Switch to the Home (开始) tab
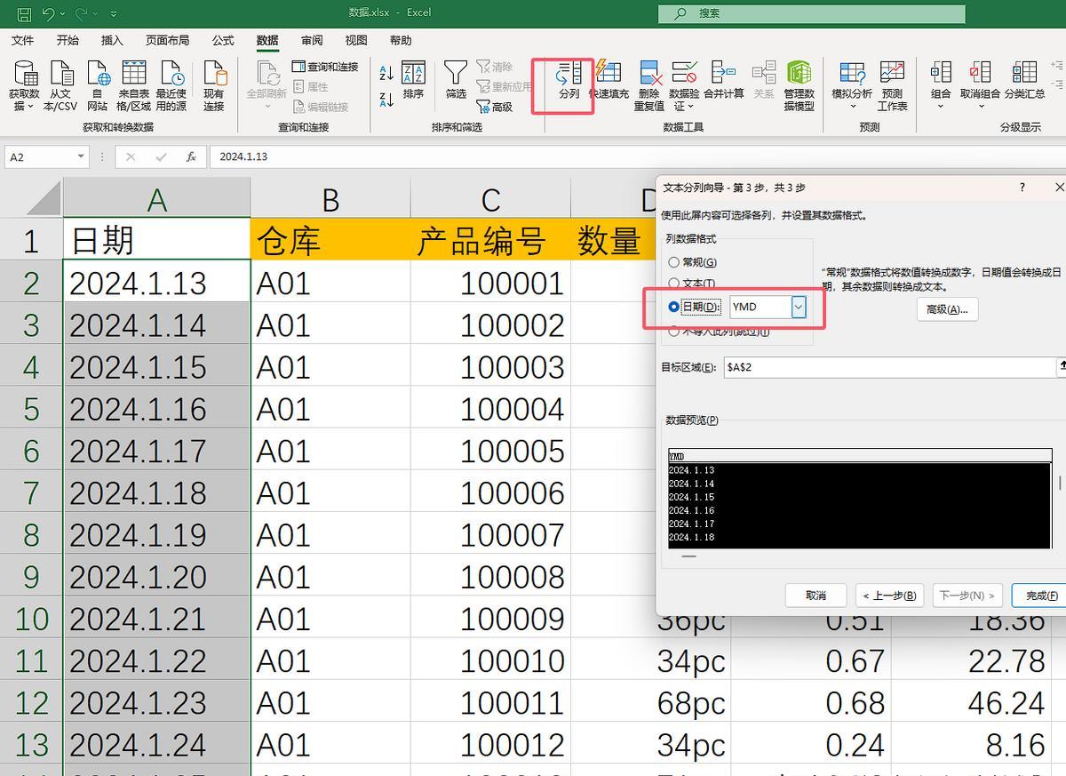1066x776 pixels. pyautogui.click(x=68, y=40)
